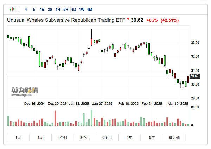The width and height of the screenshot is (211, 149).
Task: Click the 29.00 axis label
Action: [195, 98]
